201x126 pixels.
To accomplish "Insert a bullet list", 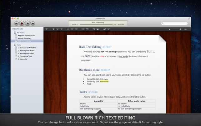I will click(x=83, y=29).
